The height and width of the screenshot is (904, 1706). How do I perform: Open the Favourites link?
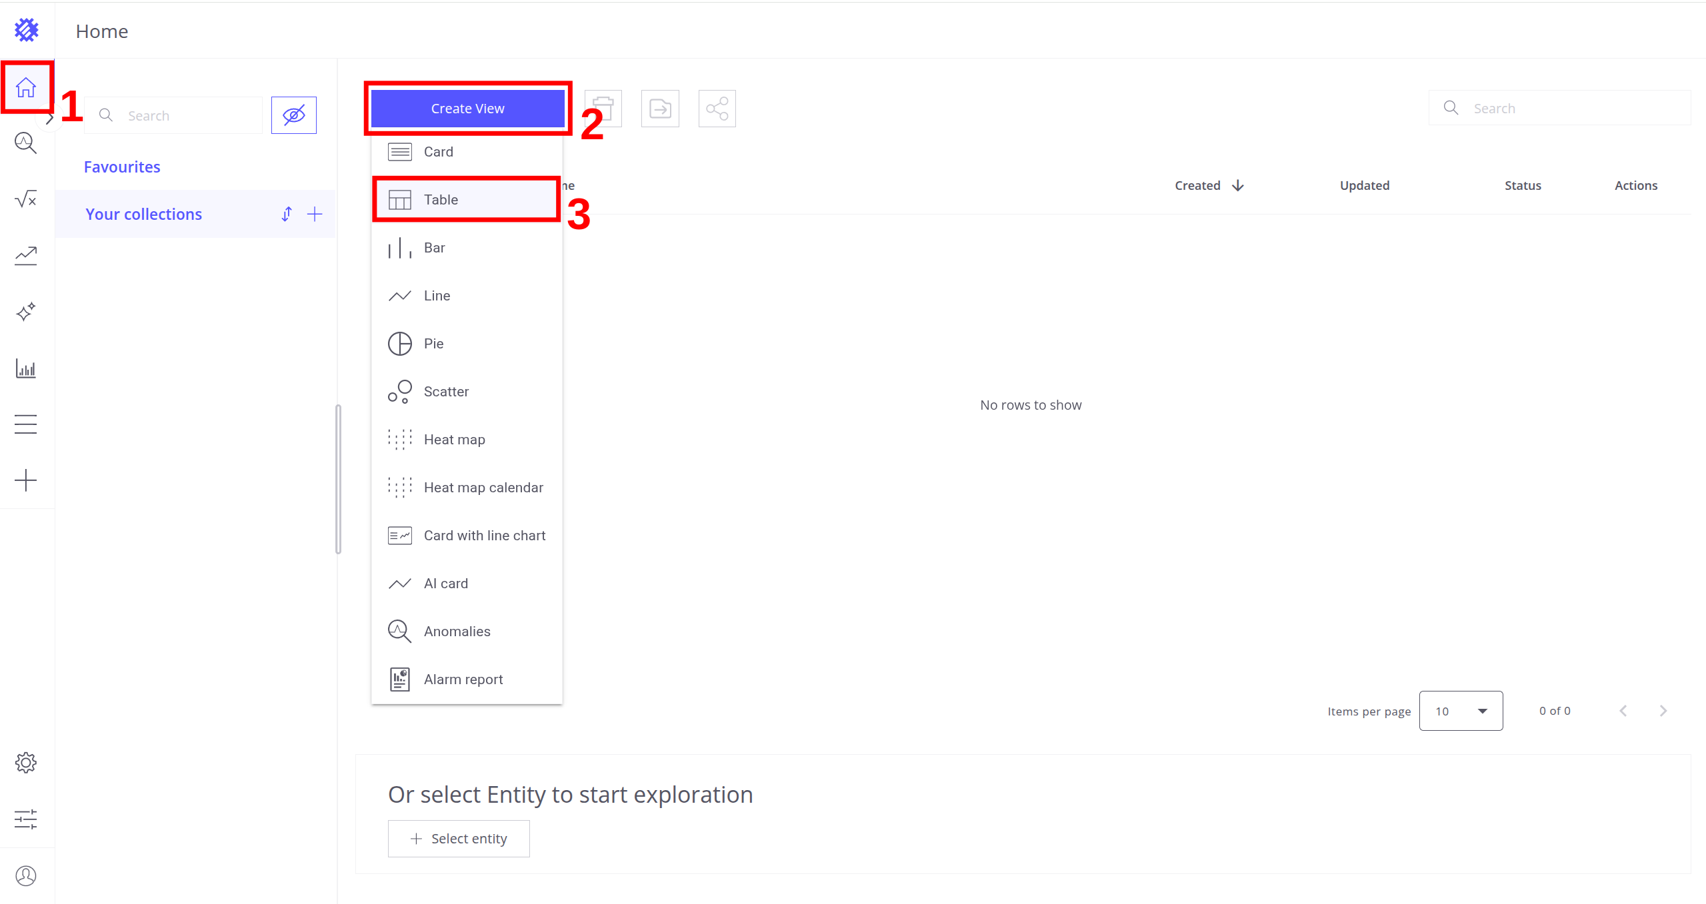122,167
